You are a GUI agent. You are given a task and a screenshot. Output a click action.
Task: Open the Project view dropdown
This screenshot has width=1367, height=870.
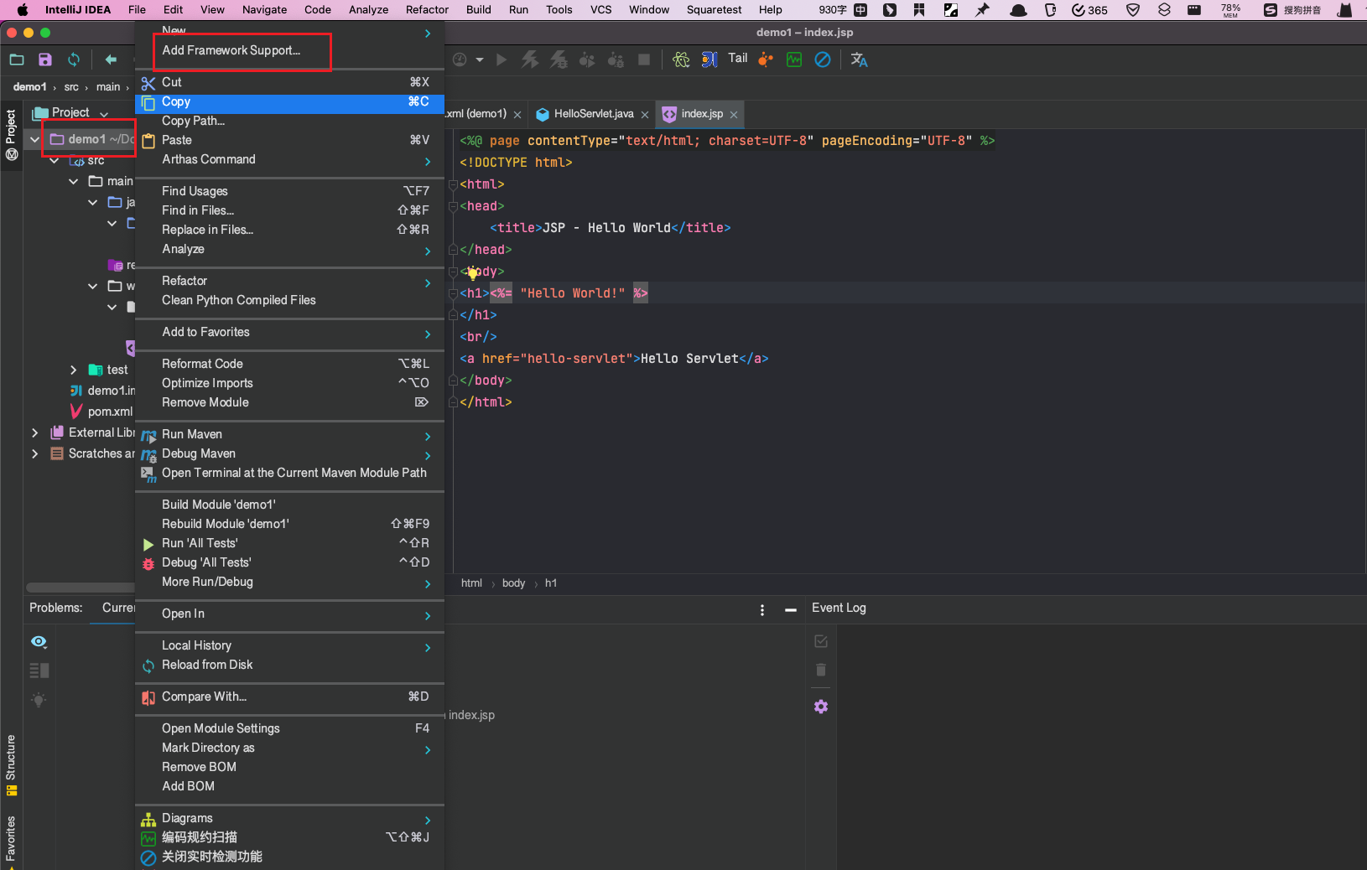(x=104, y=114)
